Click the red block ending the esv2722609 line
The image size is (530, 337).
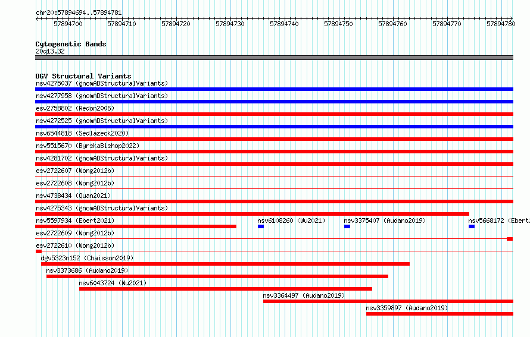click(510, 239)
